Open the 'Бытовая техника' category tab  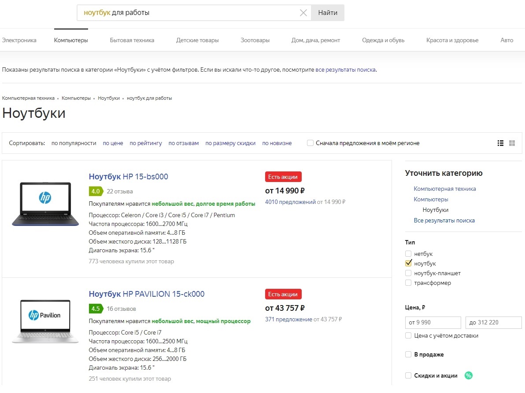(x=132, y=40)
